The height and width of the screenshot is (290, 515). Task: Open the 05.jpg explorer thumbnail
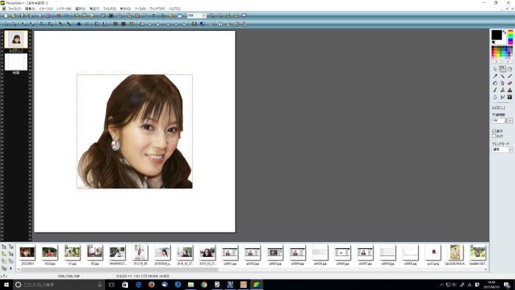pyautogui.click(x=95, y=252)
